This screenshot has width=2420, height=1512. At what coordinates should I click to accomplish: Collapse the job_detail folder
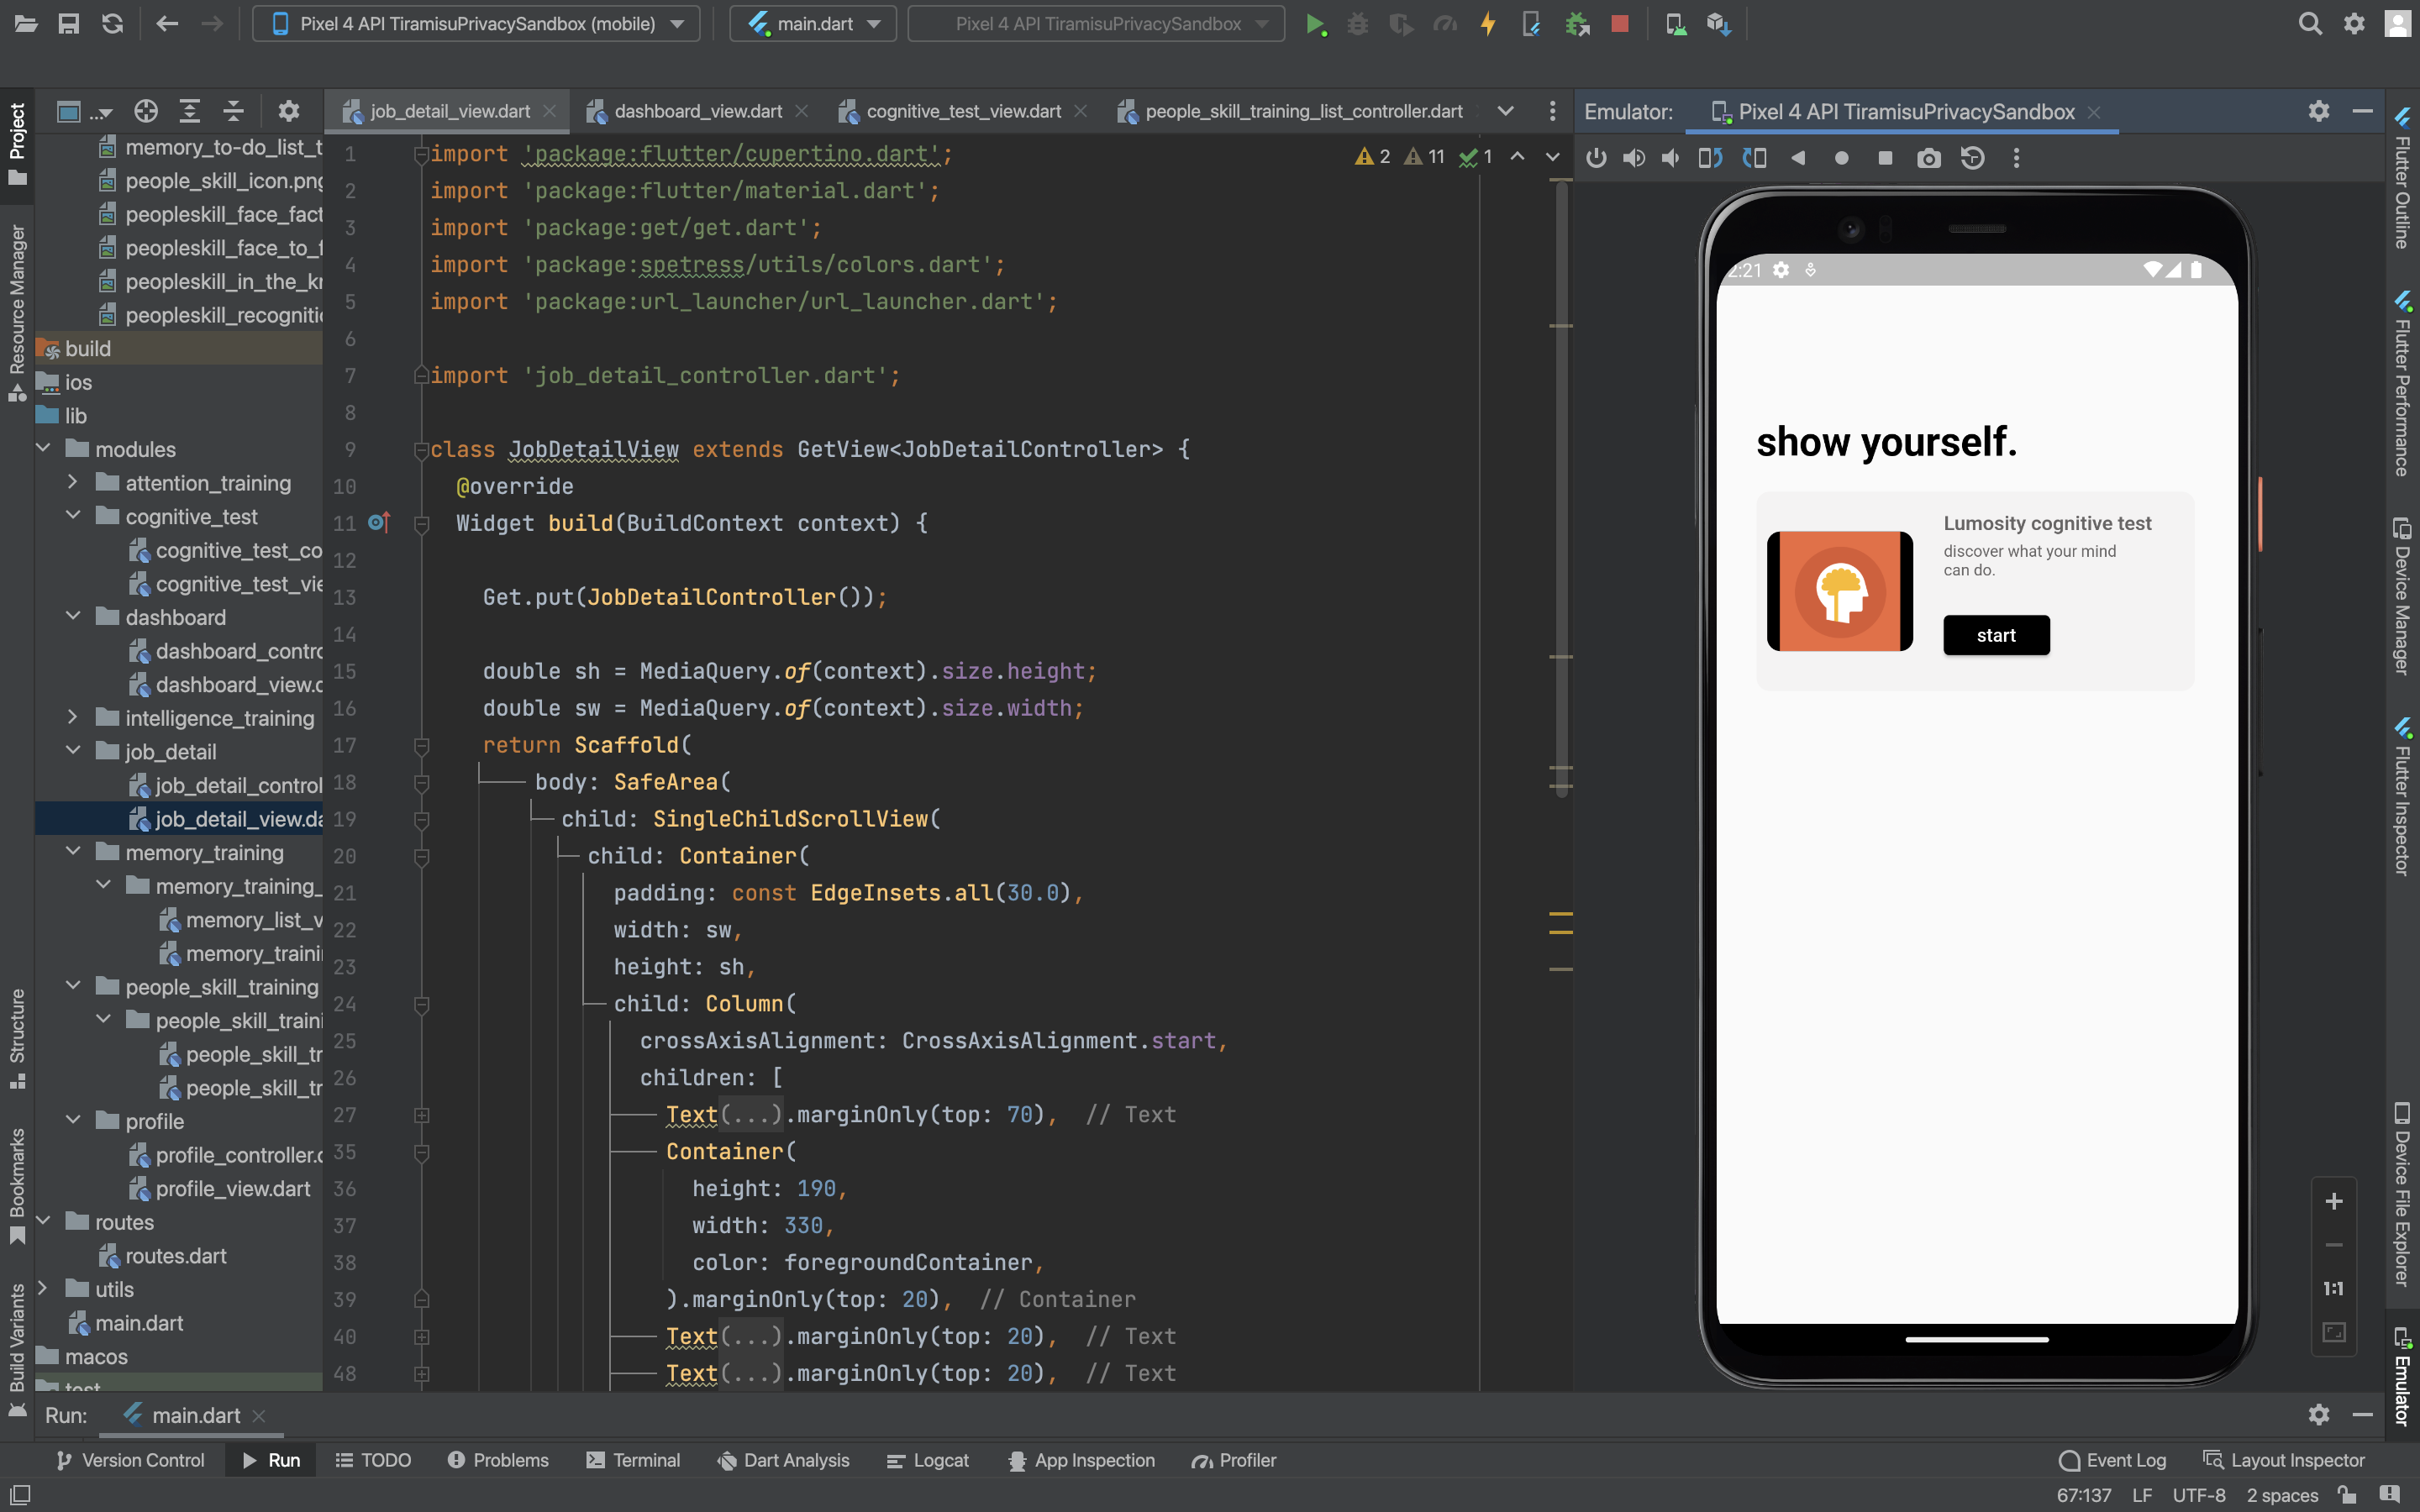[72, 752]
